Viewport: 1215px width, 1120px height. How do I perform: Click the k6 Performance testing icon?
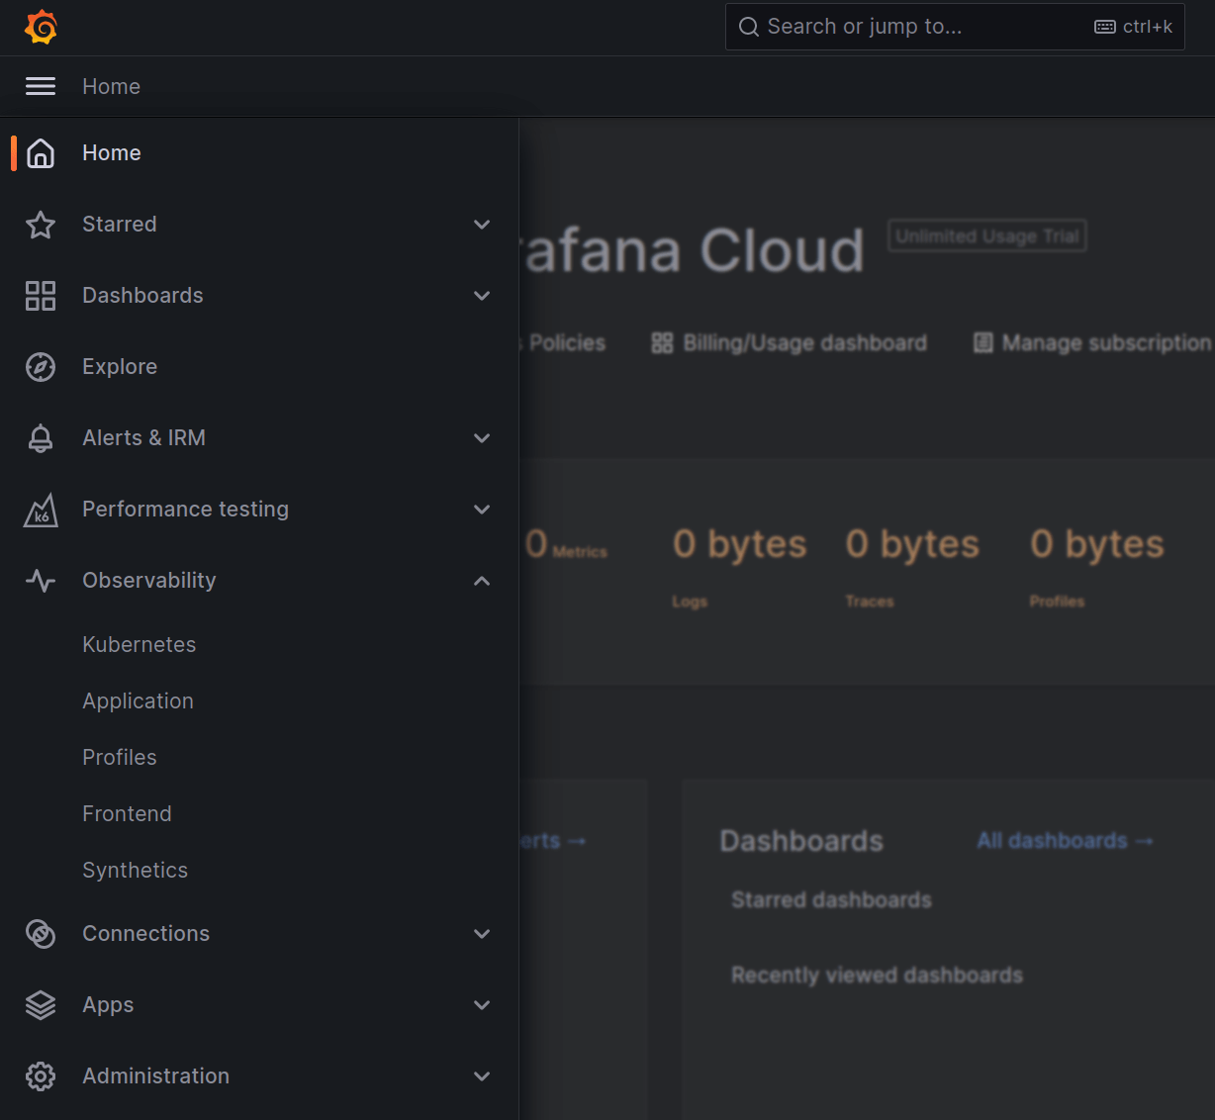pos(41,510)
